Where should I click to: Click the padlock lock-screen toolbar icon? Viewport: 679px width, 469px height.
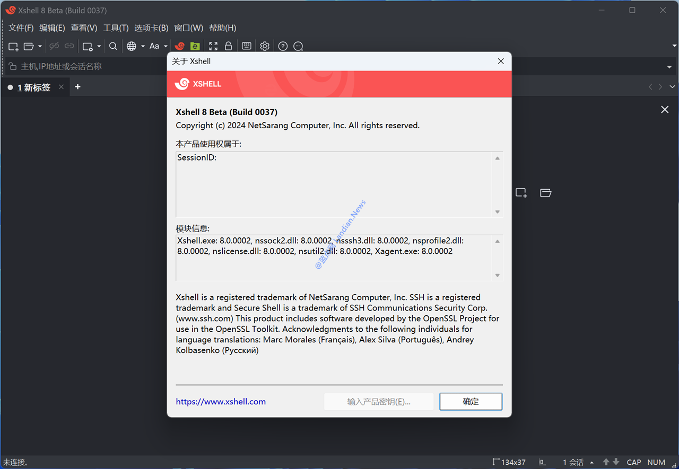point(228,47)
